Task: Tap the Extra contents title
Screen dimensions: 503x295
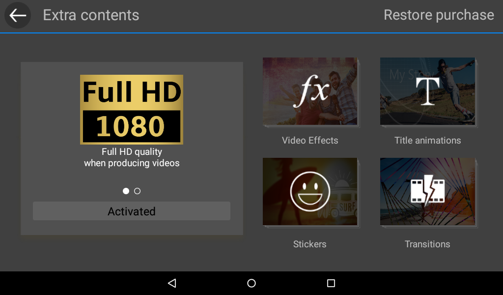Action: 91,15
